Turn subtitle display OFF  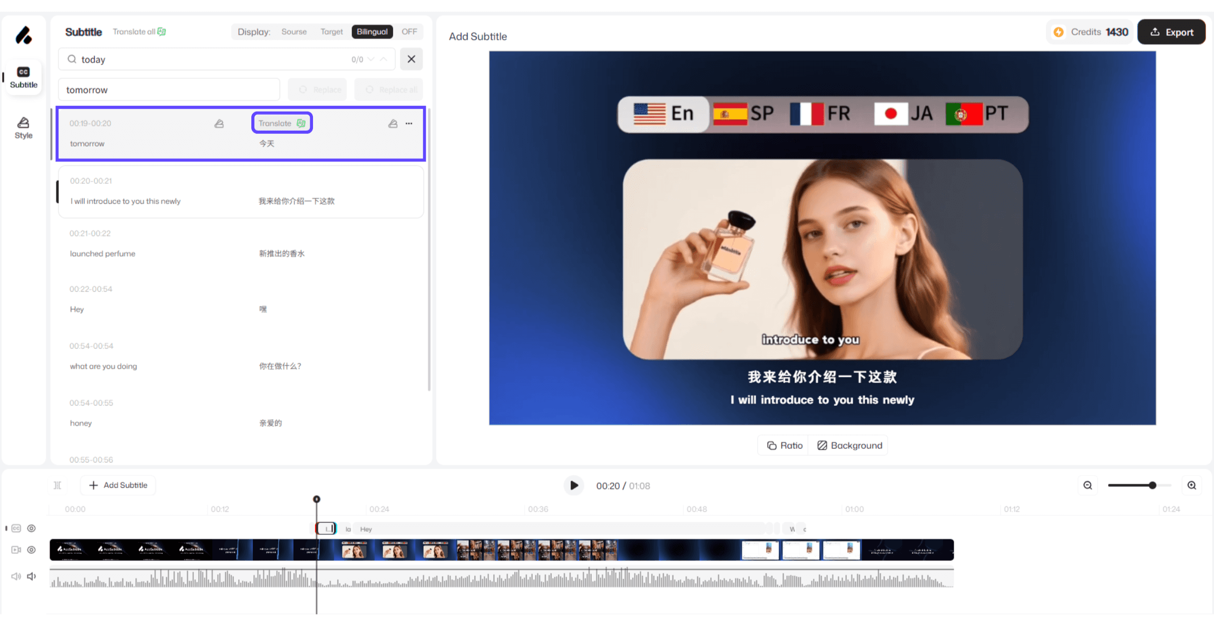[409, 32]
